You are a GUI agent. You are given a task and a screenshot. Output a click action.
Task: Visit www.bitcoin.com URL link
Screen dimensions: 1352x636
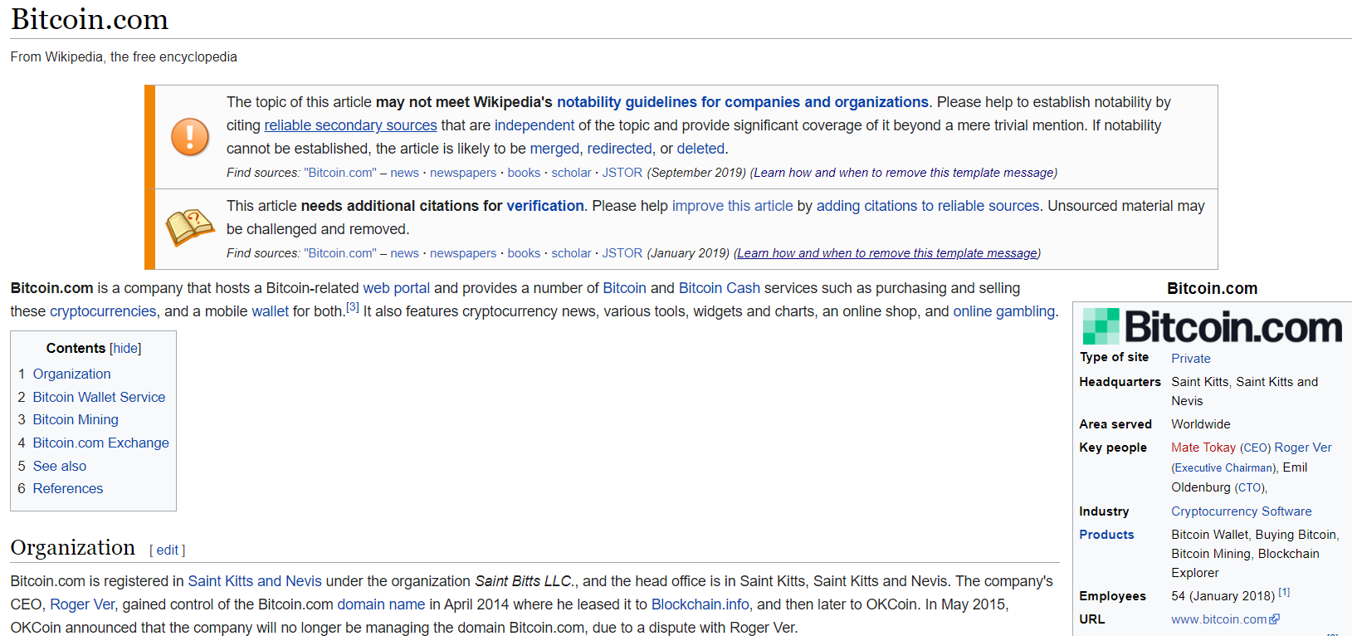point(1218,619)
